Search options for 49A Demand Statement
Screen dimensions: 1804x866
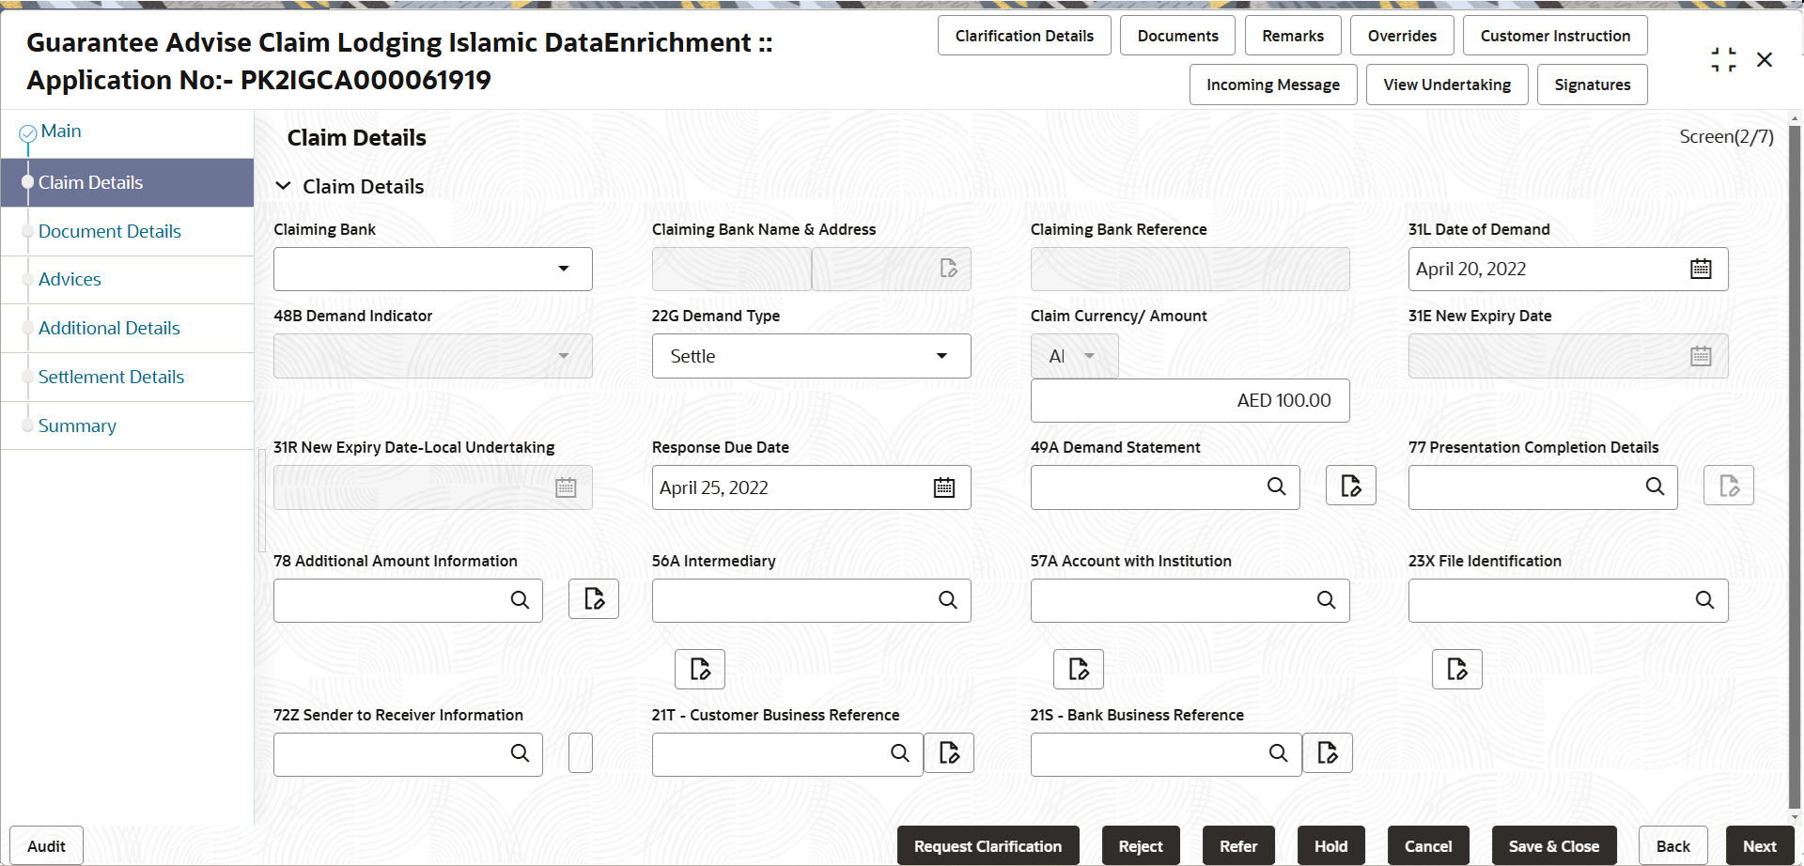pyautogui.click(x=1276, y=487)
